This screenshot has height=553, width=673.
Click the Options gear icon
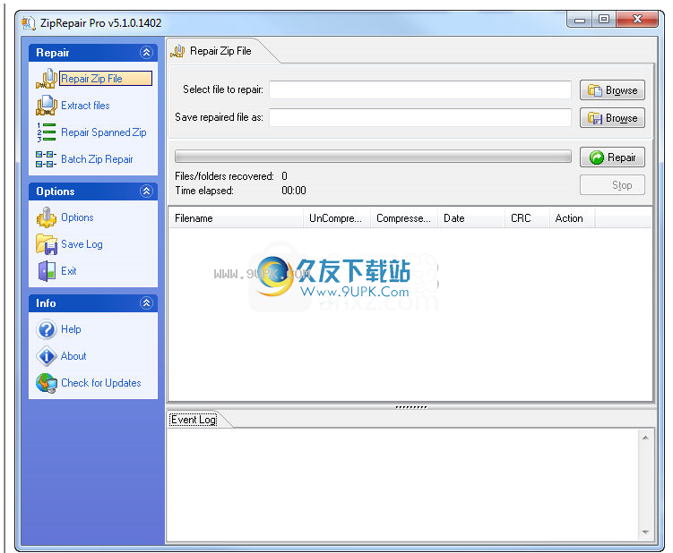click(47, 217)
